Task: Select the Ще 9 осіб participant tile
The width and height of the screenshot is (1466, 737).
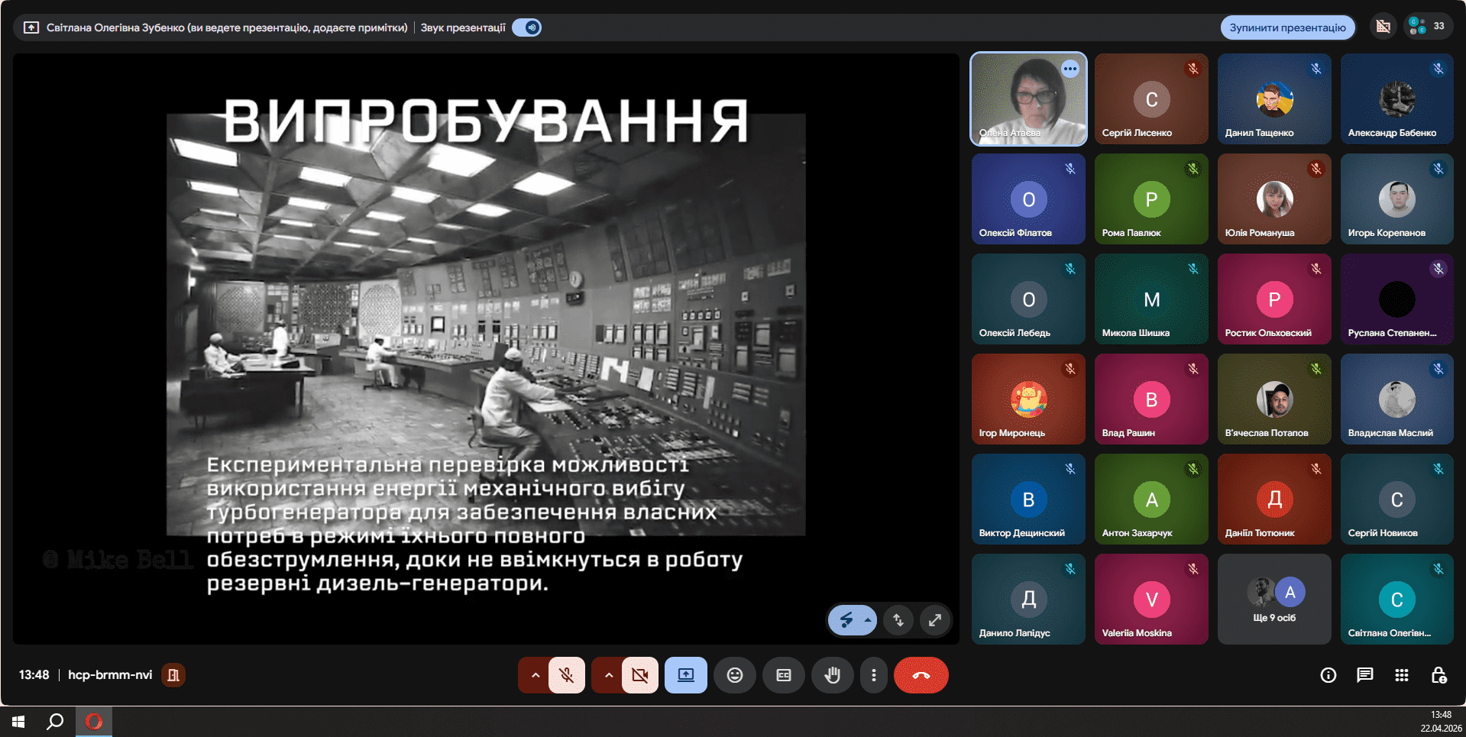Action: [x=1274, y=600]
